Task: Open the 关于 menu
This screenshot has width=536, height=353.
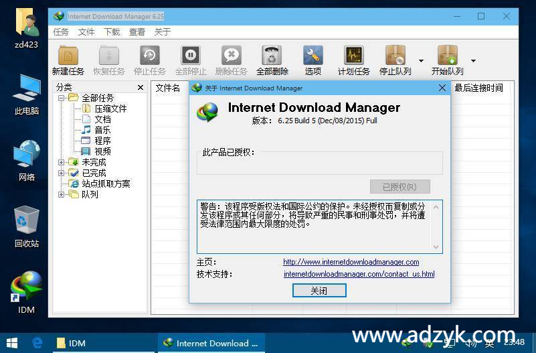Action: click(163, 31)
